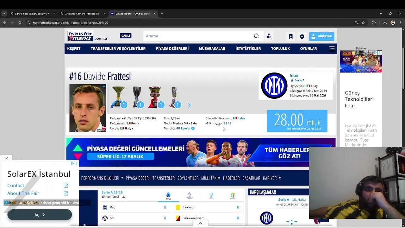
Task: Close the Barış Balkay X tab
Action: pyautogui.click(x=54, y=14)
